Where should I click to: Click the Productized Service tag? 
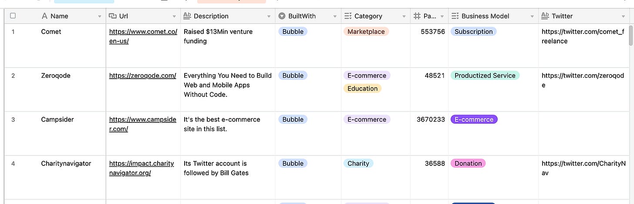tap(485, 76)
